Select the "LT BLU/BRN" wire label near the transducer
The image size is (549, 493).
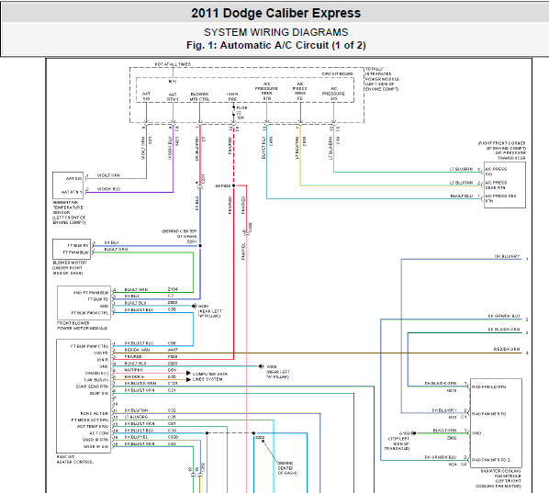[461, 169]
